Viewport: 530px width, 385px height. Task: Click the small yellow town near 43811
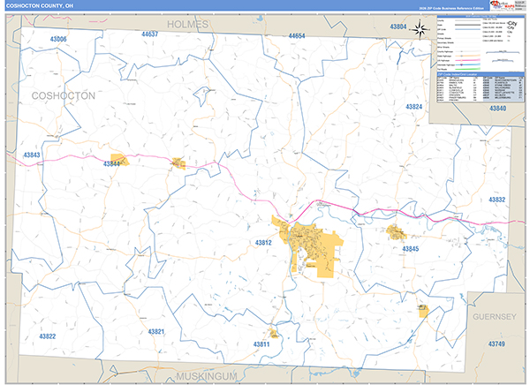coord(275,334)
